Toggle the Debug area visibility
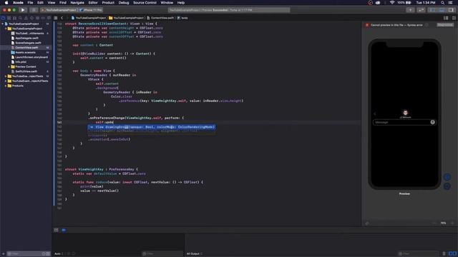 [442, 10]
